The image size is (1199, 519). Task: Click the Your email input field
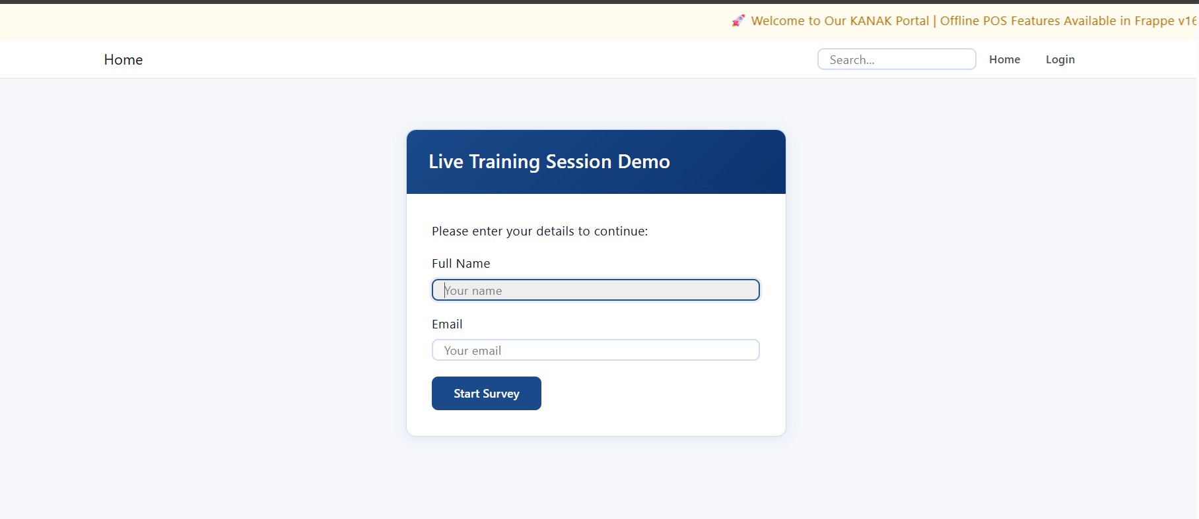(596, 350)
